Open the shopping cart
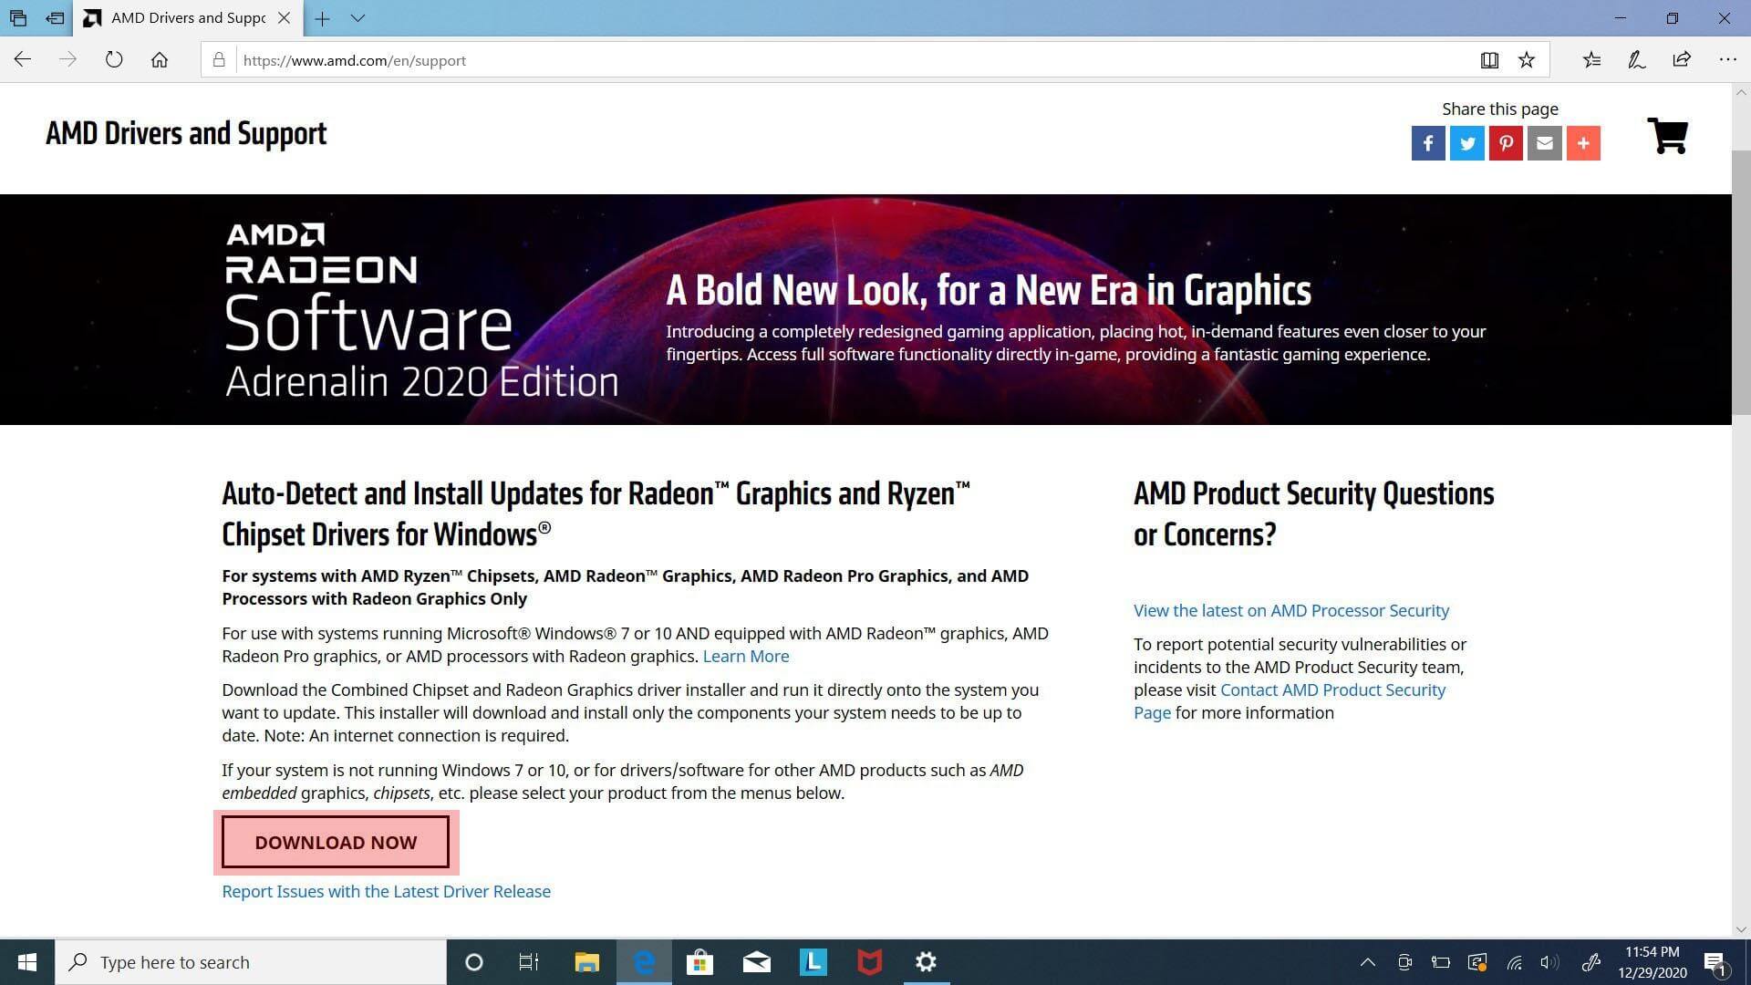Image resolution: width=1751 pixels, height=985 pixels. [1668, 135]
